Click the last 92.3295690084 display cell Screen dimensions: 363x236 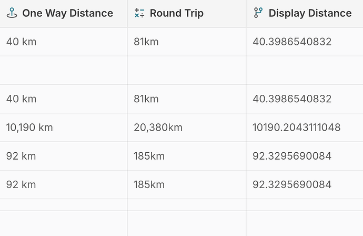coord(305,185)
